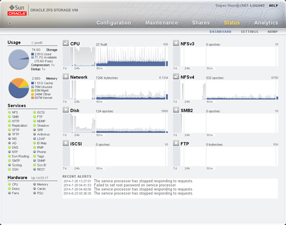
Task: Click the green CPU hardware status light
Action: 10,184
